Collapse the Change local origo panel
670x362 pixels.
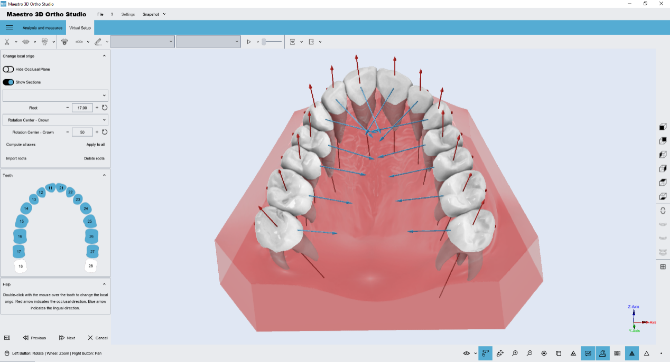coord(104,55)
